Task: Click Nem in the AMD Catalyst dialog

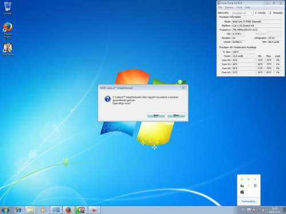Action: coord(176,115)
